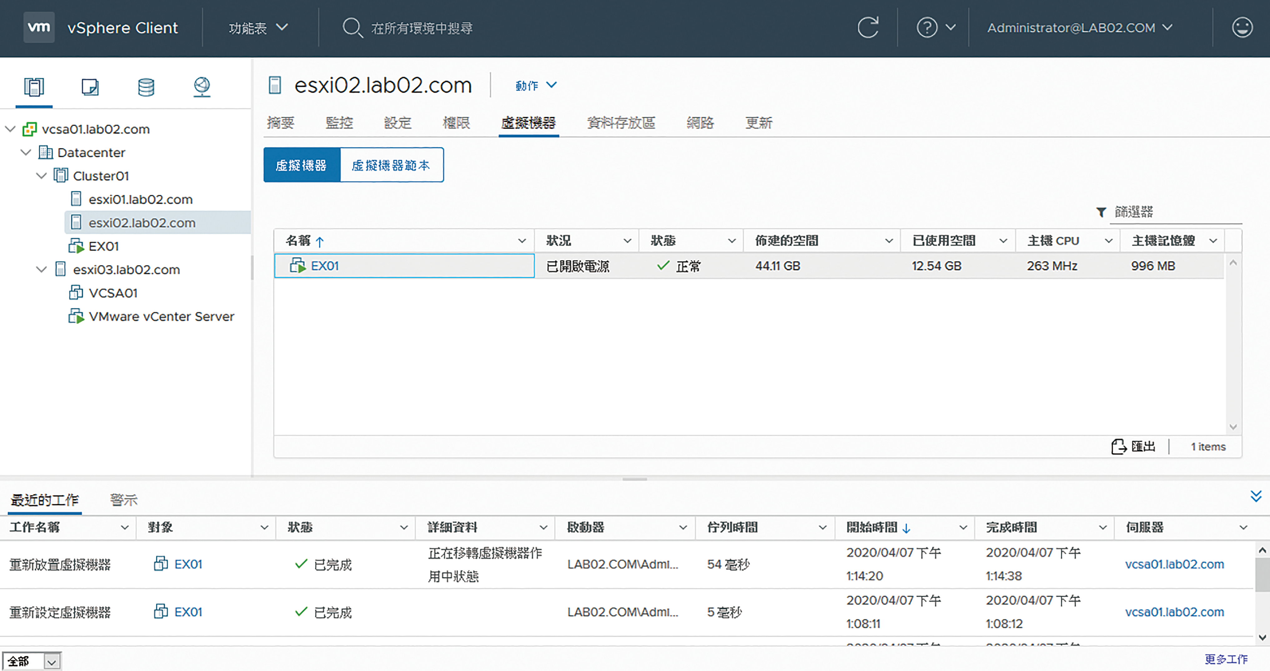The height and width of the screenshot is (671, 1270).
Task: Open EX01 link in VM table
Action: 325,266
